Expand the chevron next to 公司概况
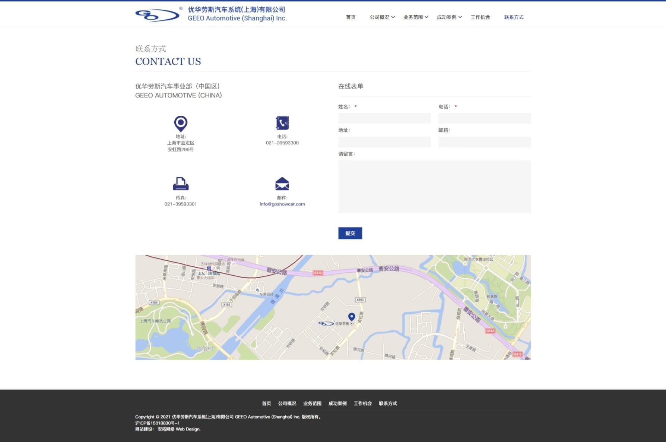The image size is (666, 442). tap(393, 17)
